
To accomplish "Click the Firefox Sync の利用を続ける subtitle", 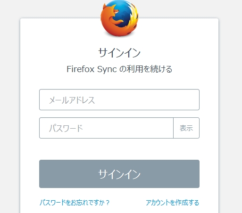I will click(x=119, y=69).
